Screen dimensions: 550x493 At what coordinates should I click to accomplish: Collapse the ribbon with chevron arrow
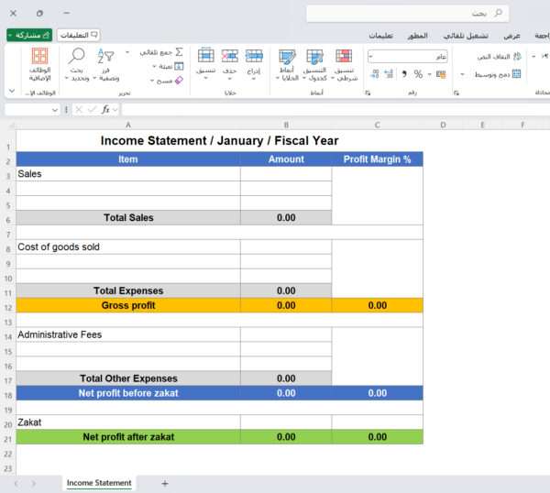[11, 92]
